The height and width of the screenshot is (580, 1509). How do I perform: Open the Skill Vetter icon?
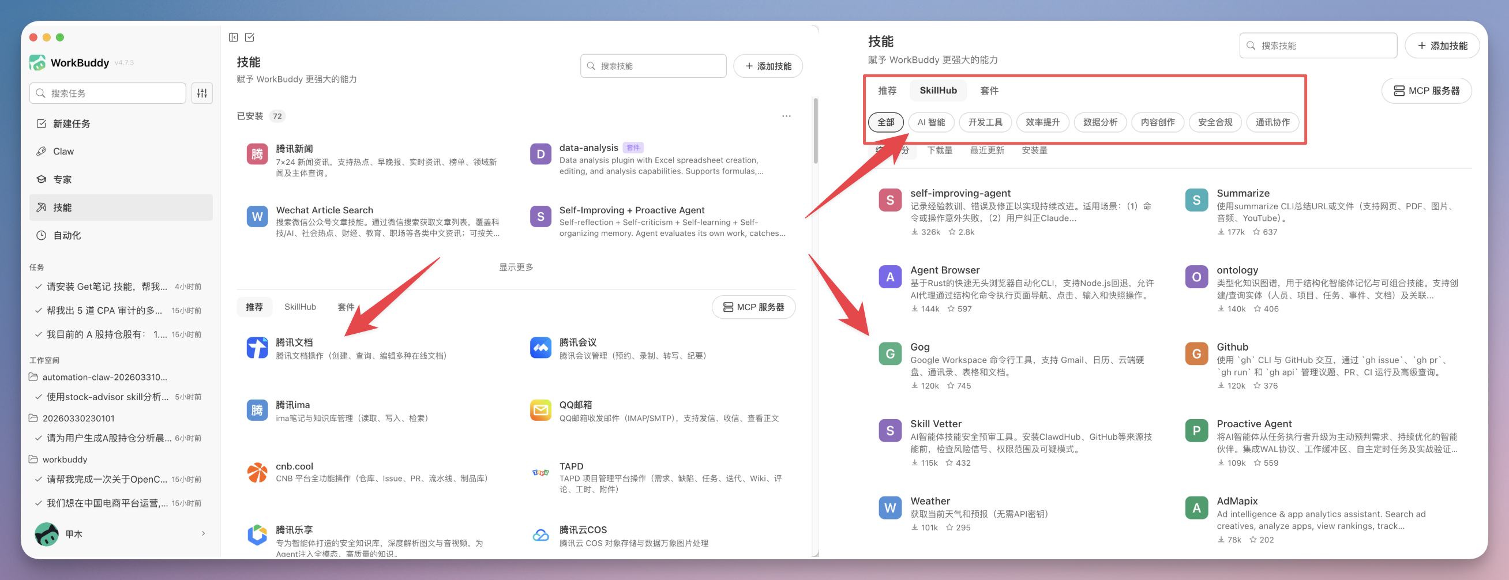pos(890,431)
